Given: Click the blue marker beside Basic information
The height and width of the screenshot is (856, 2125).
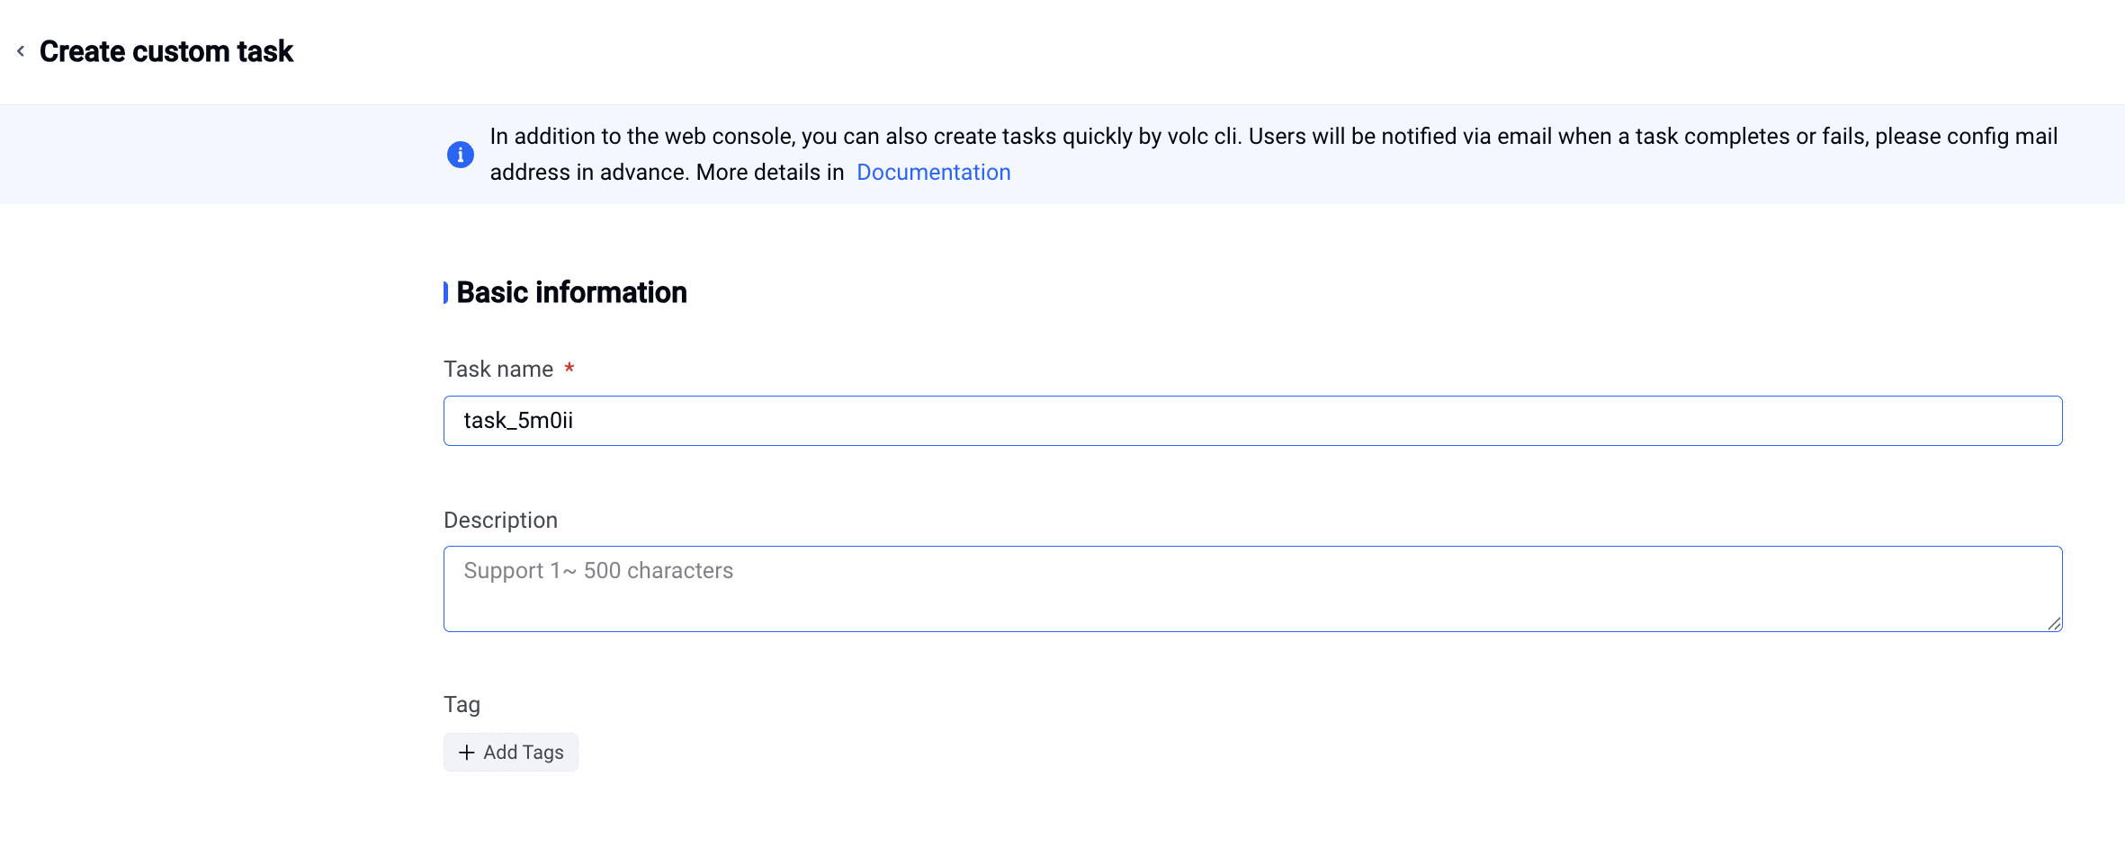Looking at the screenshot, I should 445,292.
